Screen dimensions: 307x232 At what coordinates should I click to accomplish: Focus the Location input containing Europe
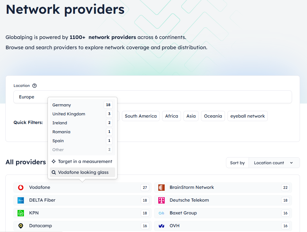pos(153,97)
